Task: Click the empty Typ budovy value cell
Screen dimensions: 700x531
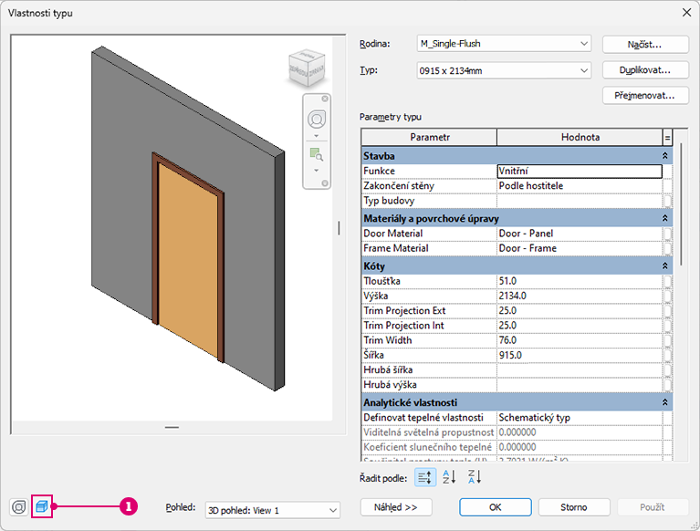Action: point(580,201)
